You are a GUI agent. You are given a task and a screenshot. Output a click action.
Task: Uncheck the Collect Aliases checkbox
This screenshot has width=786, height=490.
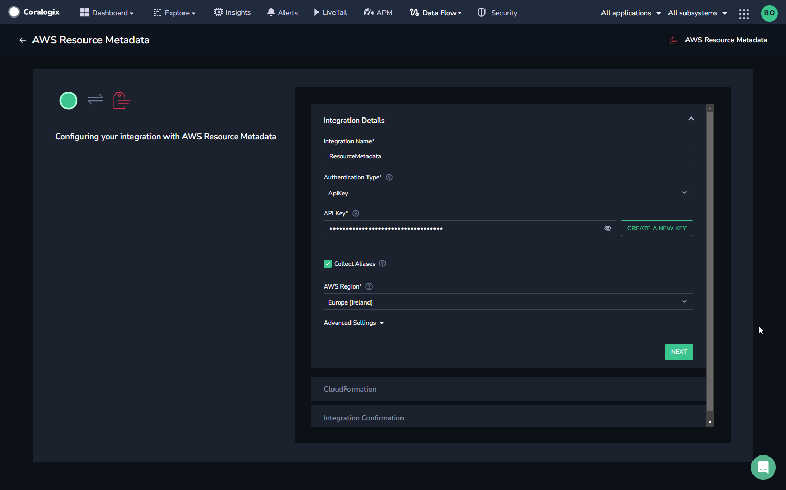click(x=328, y=264)
